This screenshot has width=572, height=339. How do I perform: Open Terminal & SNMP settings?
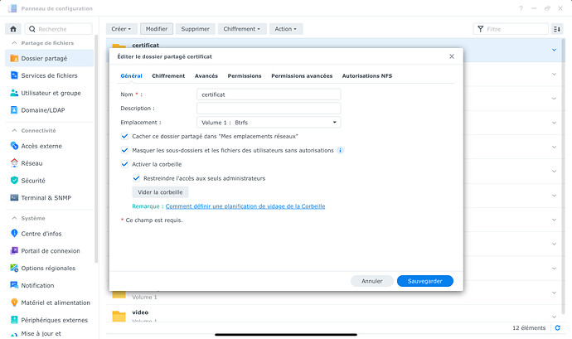46,197
